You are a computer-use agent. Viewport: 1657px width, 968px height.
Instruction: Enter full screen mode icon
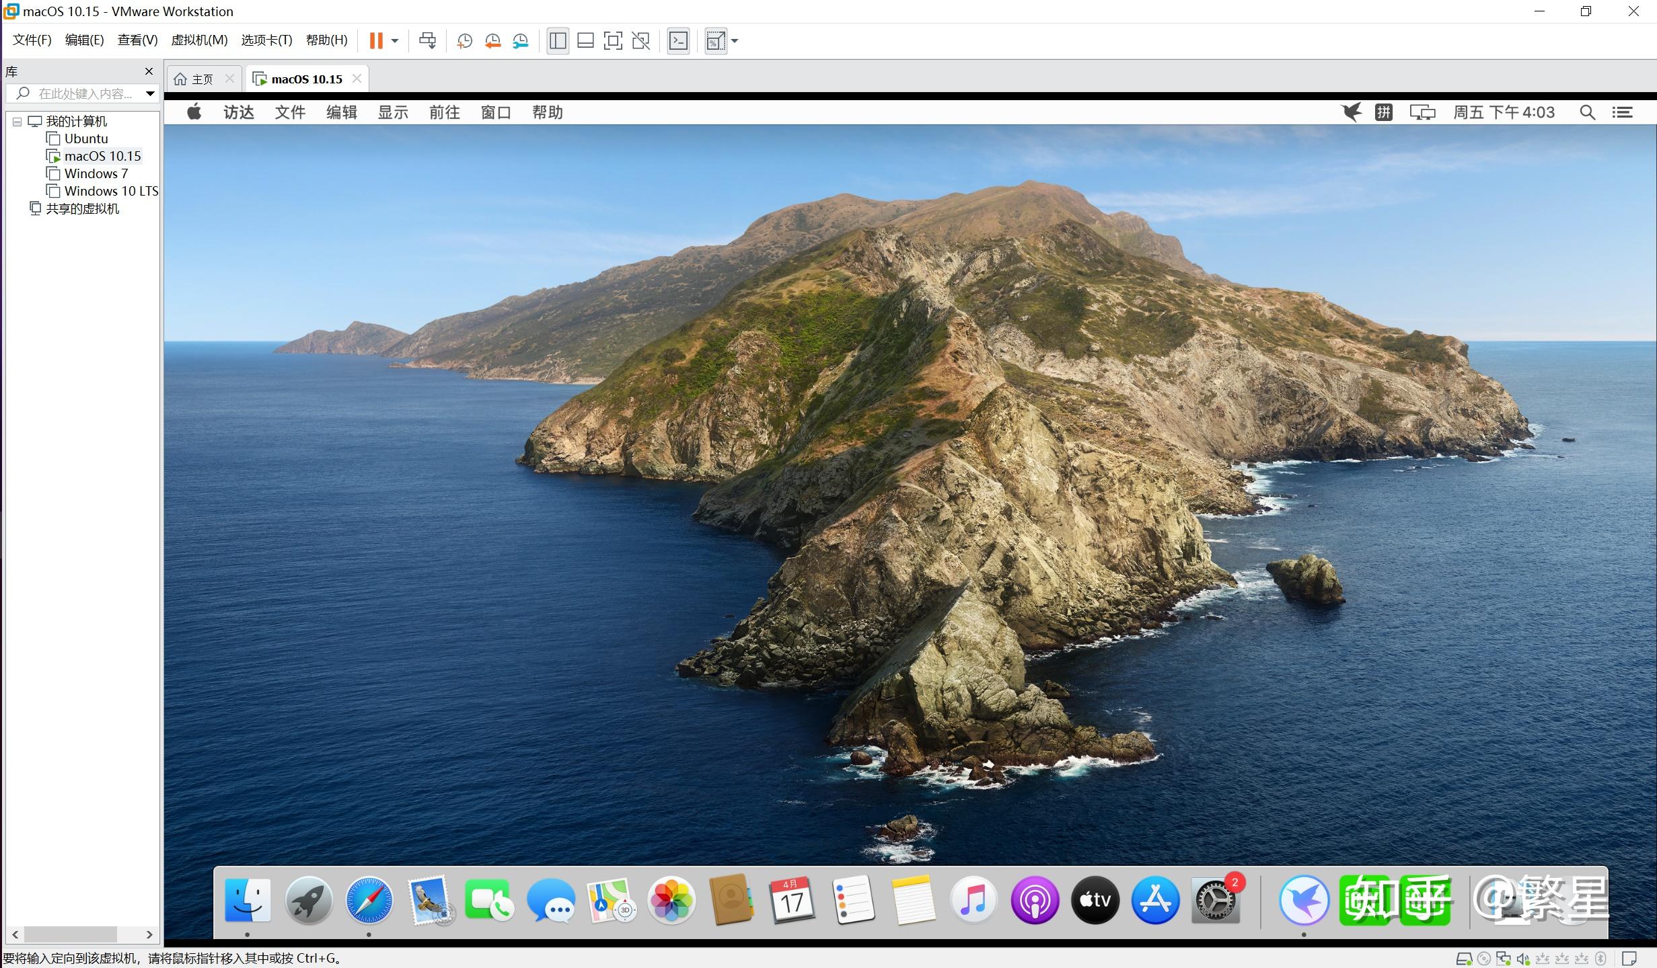[x=613, y=41]
